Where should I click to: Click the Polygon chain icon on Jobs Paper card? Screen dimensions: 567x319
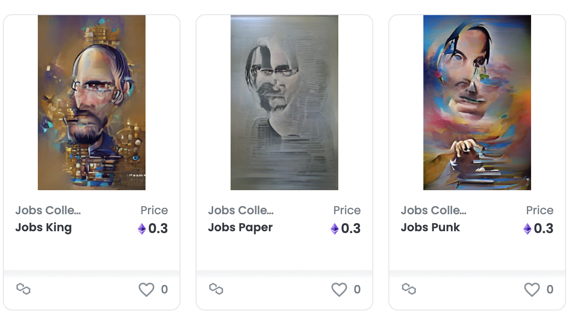click(216, 289)
